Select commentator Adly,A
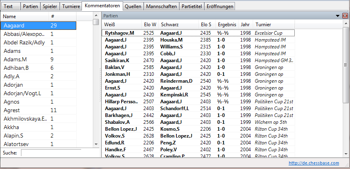350x169 pixels. [x=38, y=77]
